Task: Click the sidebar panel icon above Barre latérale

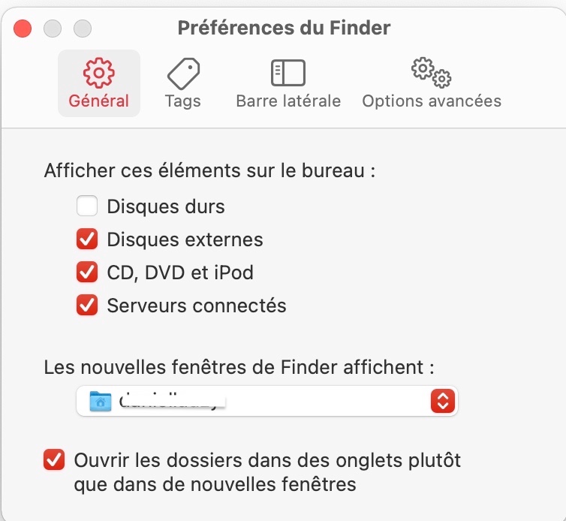Action: 288,73
